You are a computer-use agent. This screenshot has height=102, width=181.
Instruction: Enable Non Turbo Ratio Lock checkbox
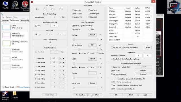36,26
